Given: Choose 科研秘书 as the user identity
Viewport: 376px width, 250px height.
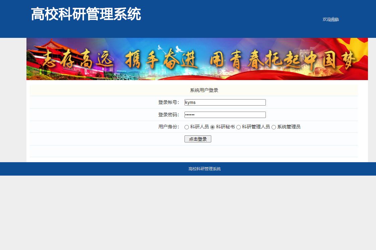Looking at the screenshot, I should coord(212,127).
